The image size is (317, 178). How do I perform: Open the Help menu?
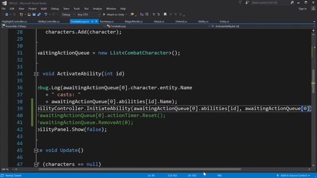click(x=123, y=9)
